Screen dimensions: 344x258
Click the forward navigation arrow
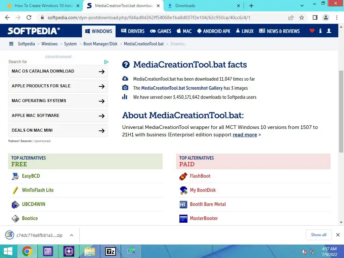[18, 17]
